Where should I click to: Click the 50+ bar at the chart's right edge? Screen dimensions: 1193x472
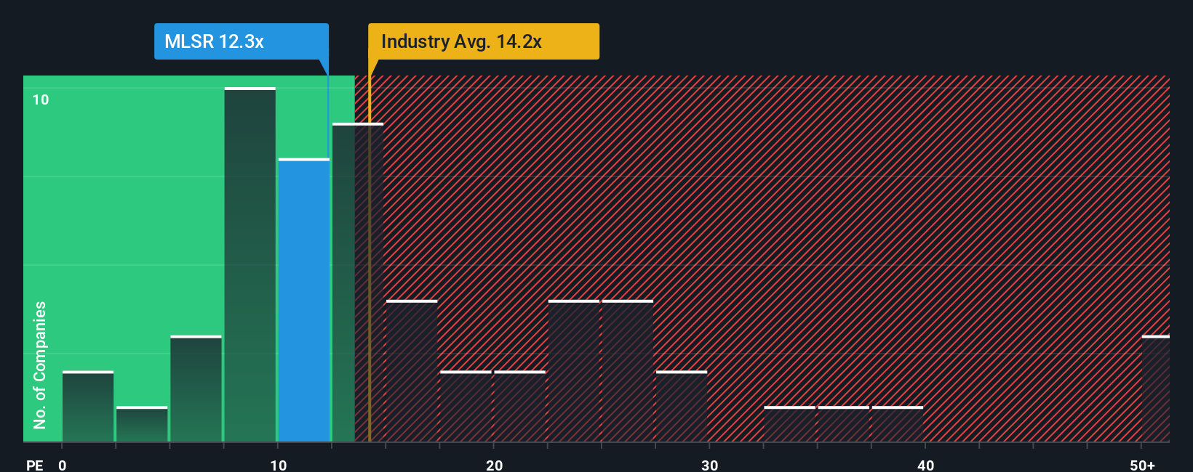click(x=1156, y=388)
